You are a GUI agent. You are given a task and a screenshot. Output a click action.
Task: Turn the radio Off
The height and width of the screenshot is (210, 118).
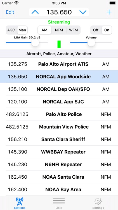pyautogui.click(x=96, y=30)
